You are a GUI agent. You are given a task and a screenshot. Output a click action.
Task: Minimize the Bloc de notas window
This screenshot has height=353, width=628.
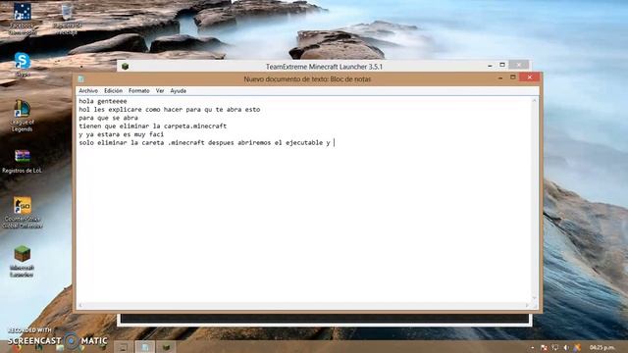(x=500, y=77)
